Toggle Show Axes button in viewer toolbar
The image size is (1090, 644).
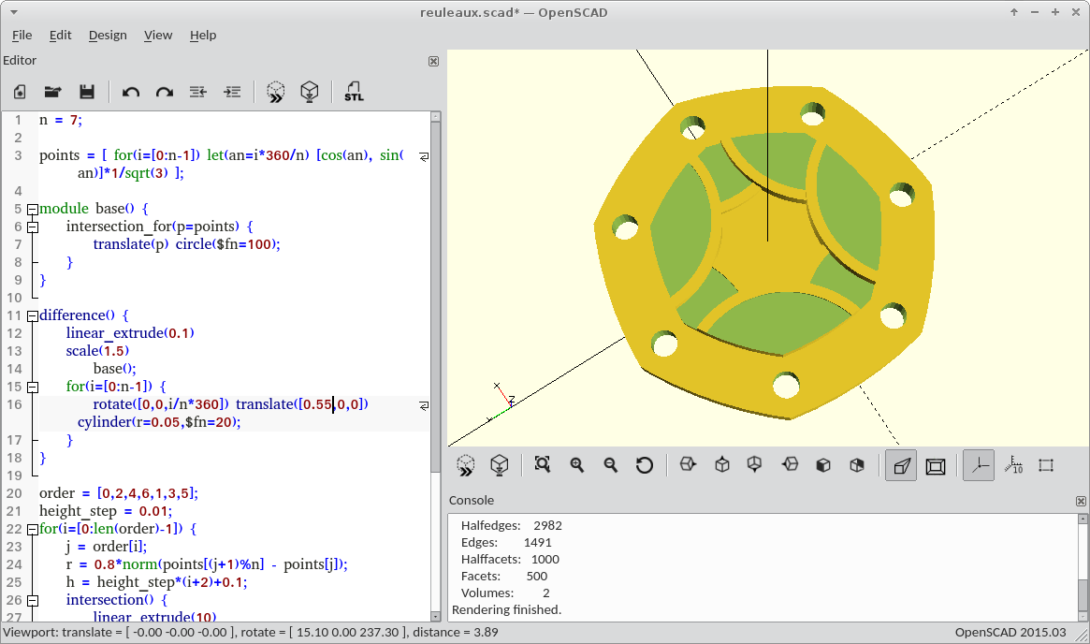click(x=979, y=464)
